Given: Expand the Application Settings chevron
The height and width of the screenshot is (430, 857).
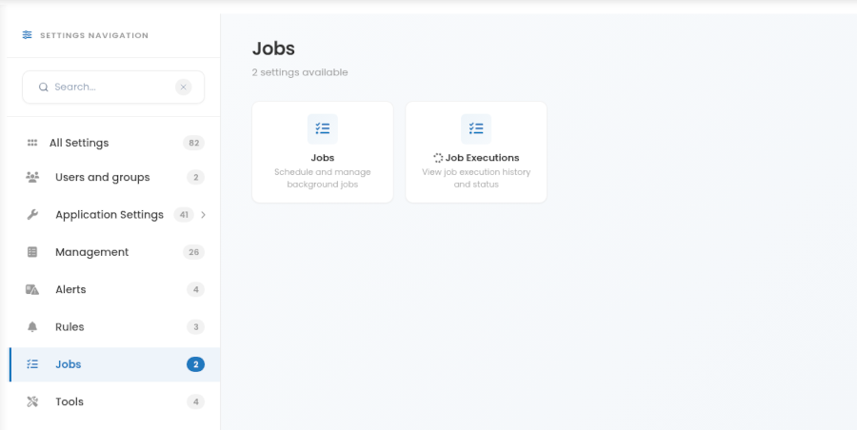Looking at the screenshot, I should tap(204, 215).
